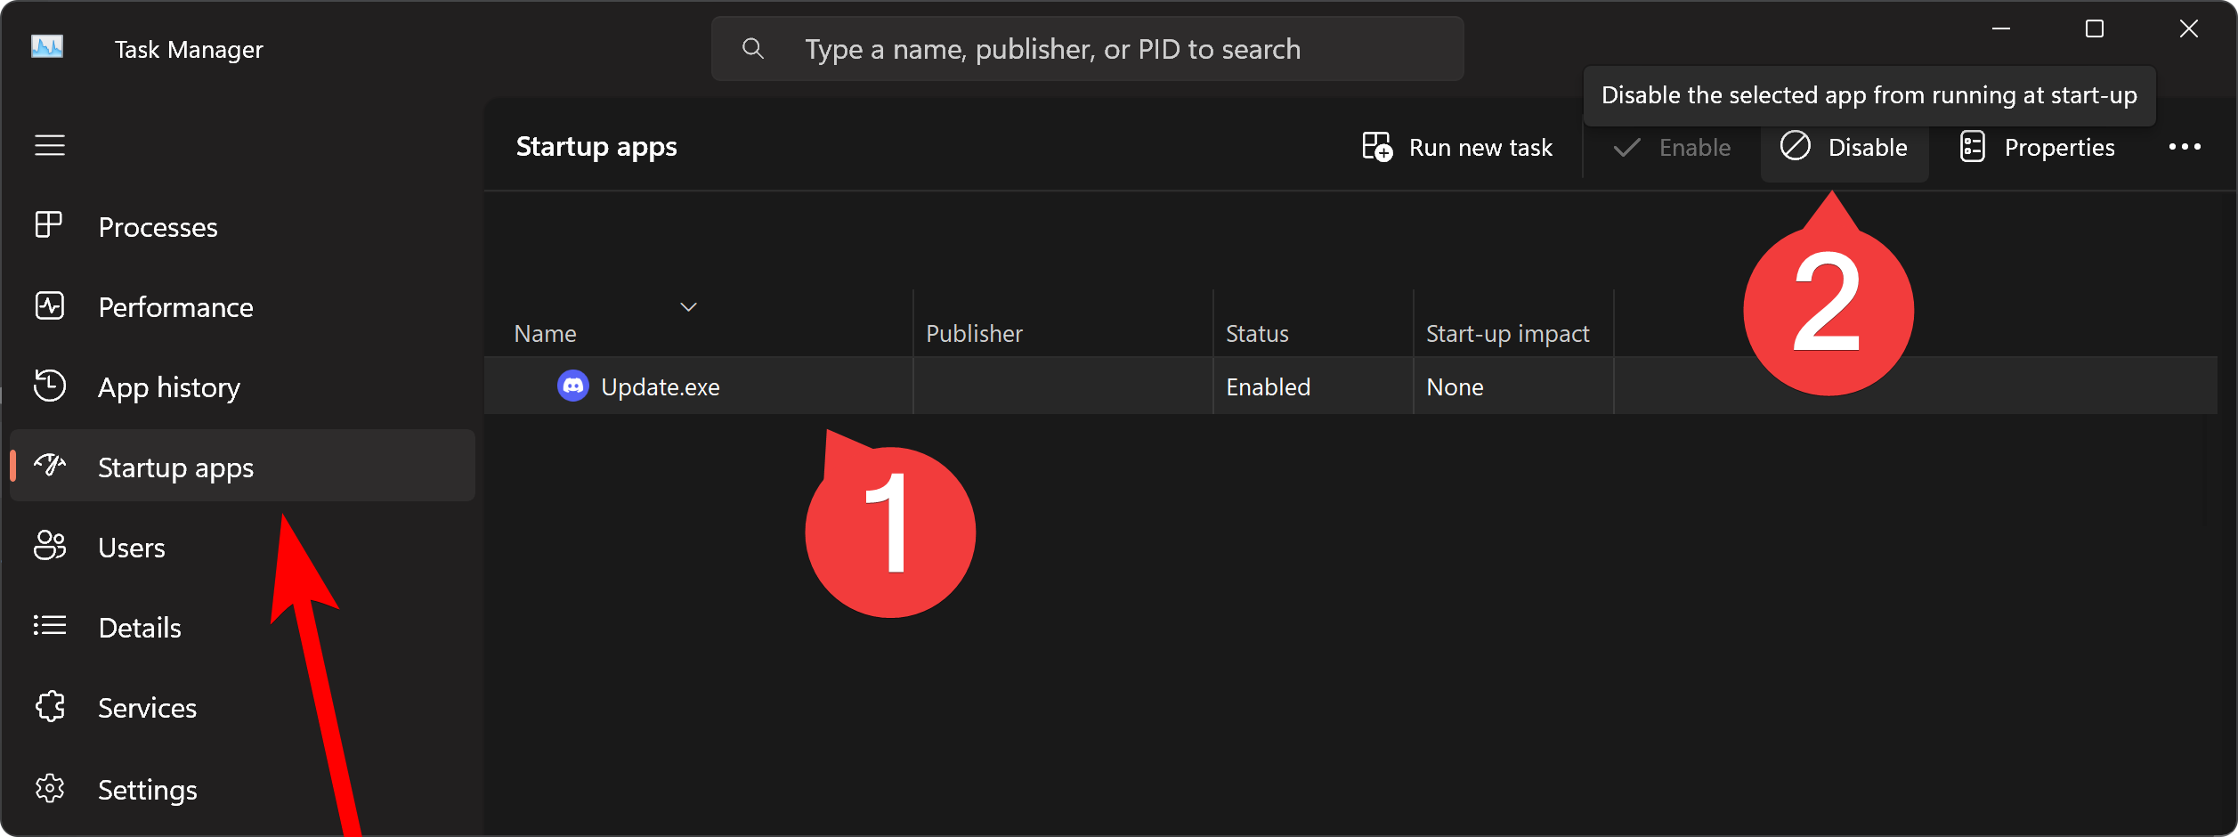Select the Users sidebar icon

pos(50,546)
